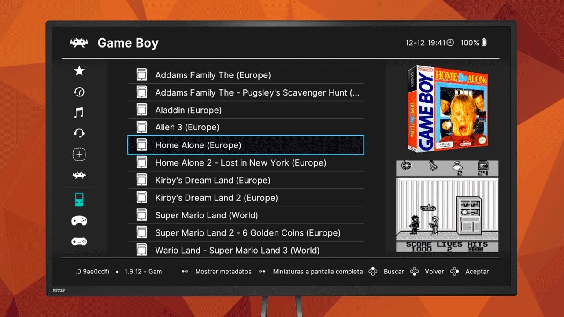Select Home Alone 2 - Lost in New York
Image resolution: width=564 pixels, height=317 pixels.
tap(246, 162)
